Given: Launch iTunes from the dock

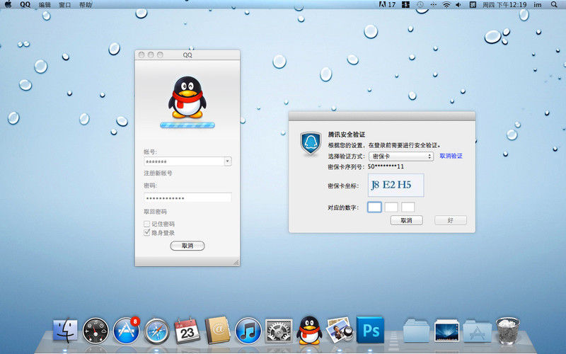Looking at the screenshot, I should [x=248, y=331].
